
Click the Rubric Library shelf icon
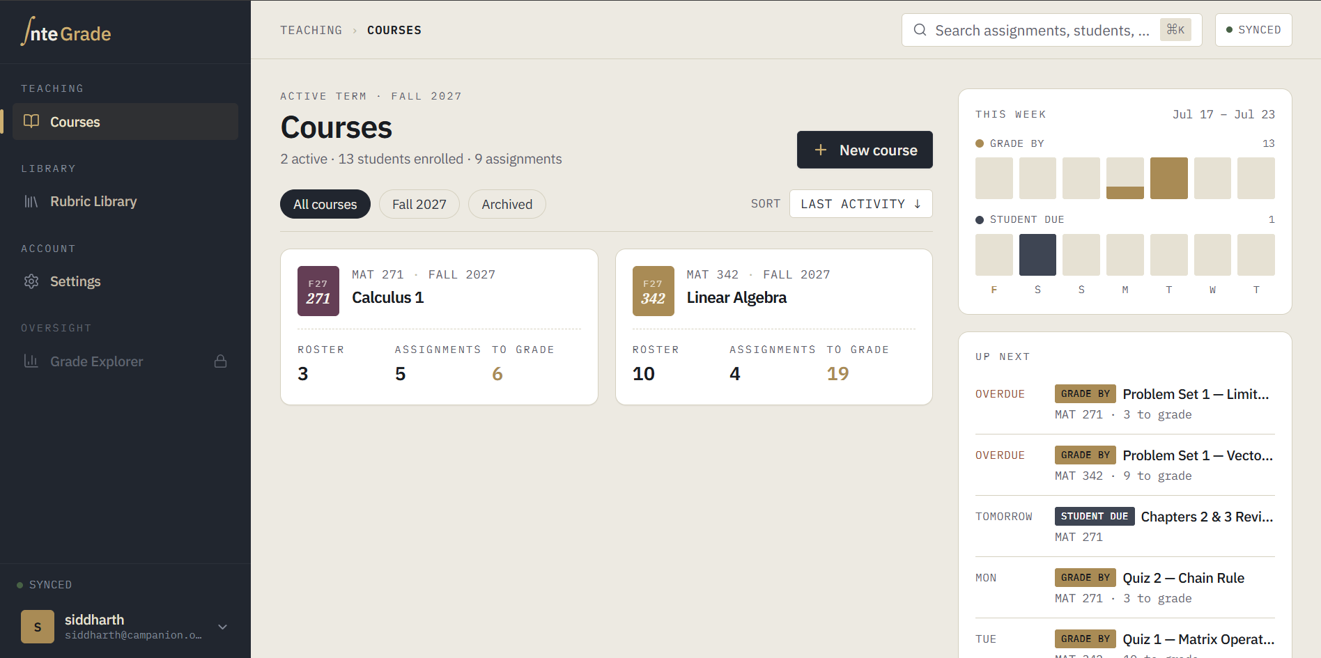point(31,201)
